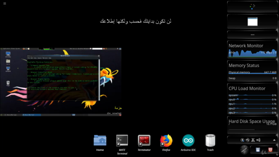Open the Plasma application launcher

tap(252, 7)
